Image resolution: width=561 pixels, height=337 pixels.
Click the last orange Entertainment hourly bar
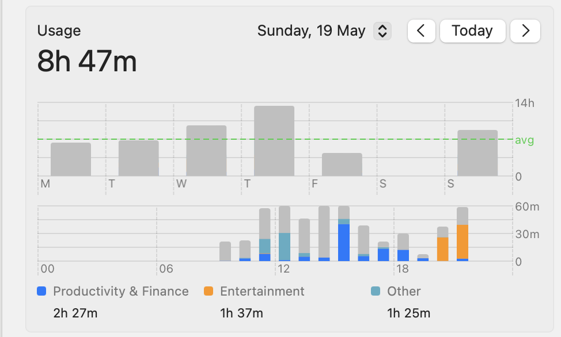click(463, 242)
